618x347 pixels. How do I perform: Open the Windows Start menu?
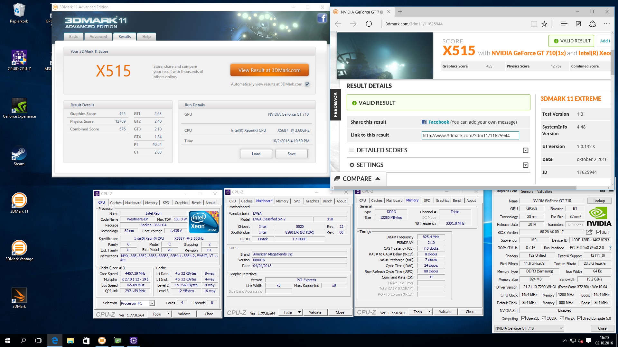click(8, 341)
